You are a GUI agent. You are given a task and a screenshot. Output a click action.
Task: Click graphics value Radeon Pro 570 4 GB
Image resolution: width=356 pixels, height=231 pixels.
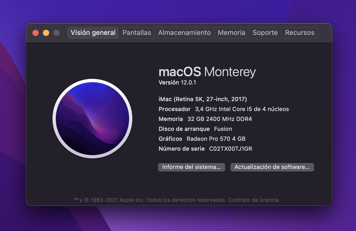click(x=216, y=139)
